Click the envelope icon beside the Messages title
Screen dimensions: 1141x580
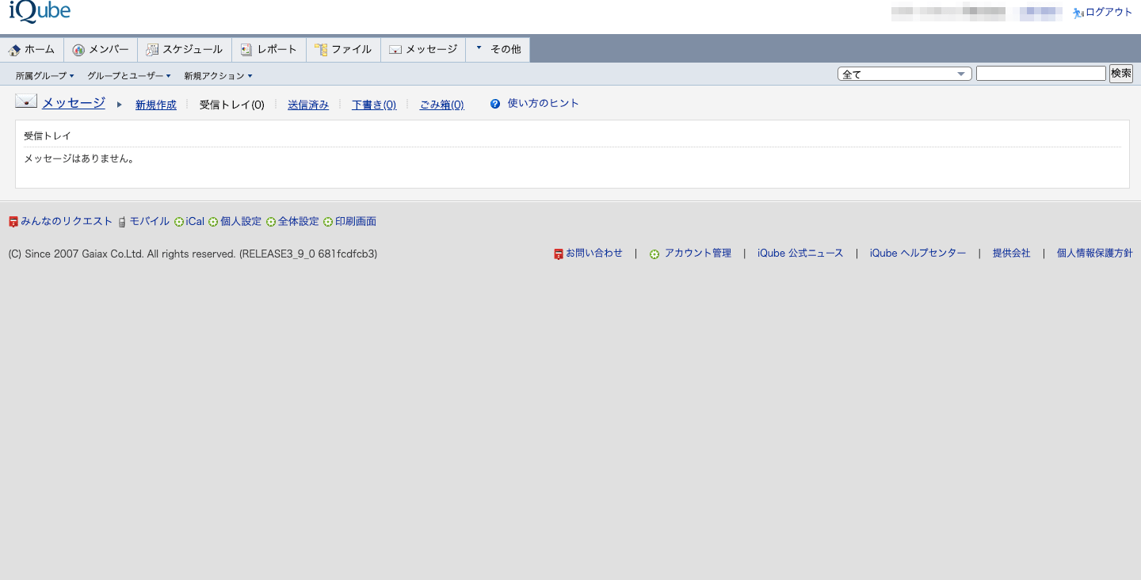click(26, 101)
